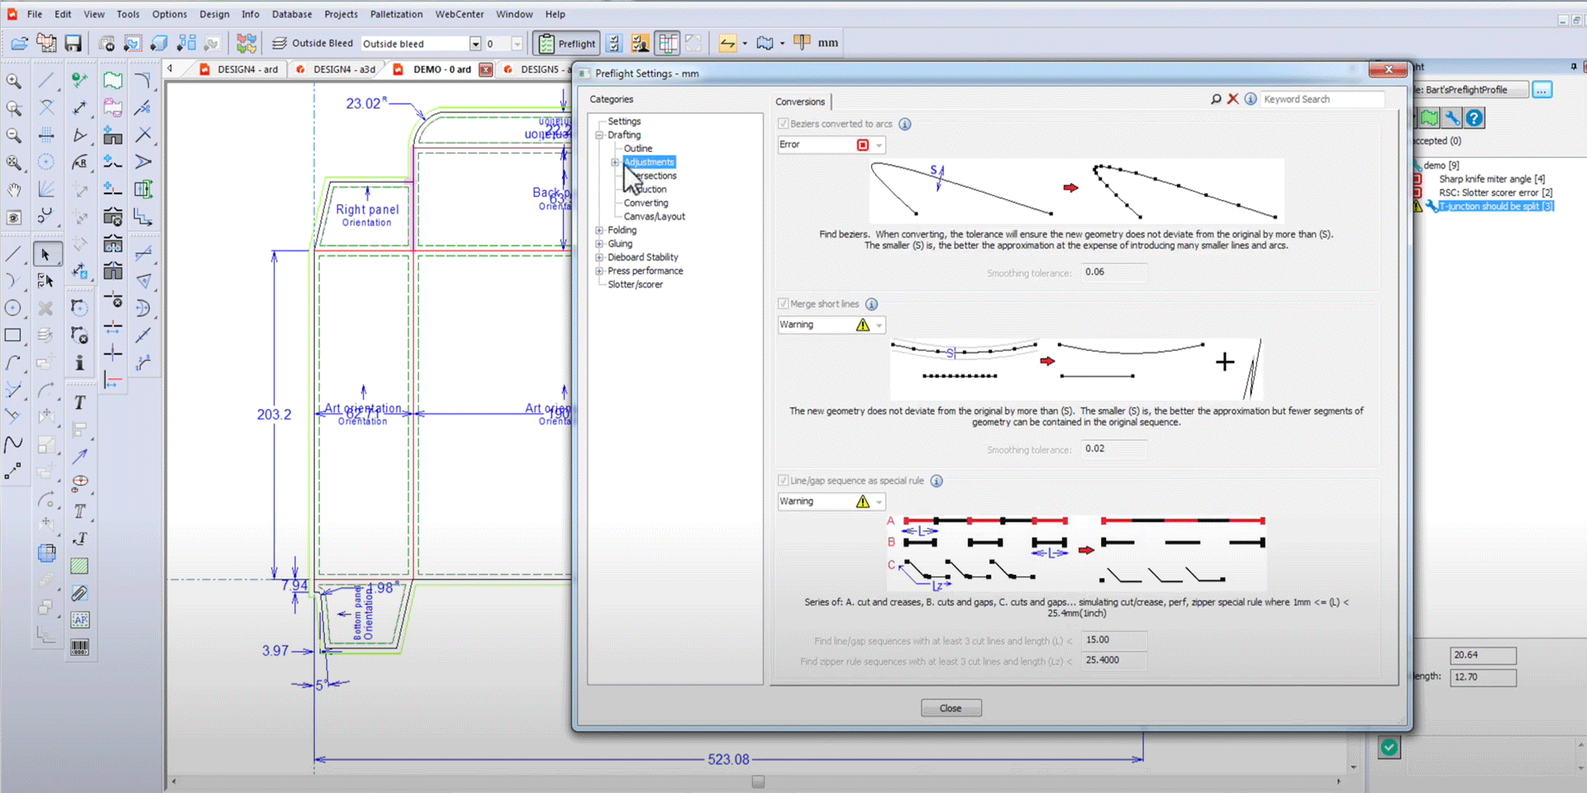Click info icon beside Keyword Search
This screenshot has height=793, width=1587.
click(1251, 99)
